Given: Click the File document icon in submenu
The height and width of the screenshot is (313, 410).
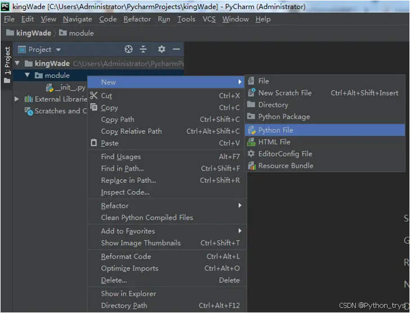Looking at the screenshot, I should point(251,81).
